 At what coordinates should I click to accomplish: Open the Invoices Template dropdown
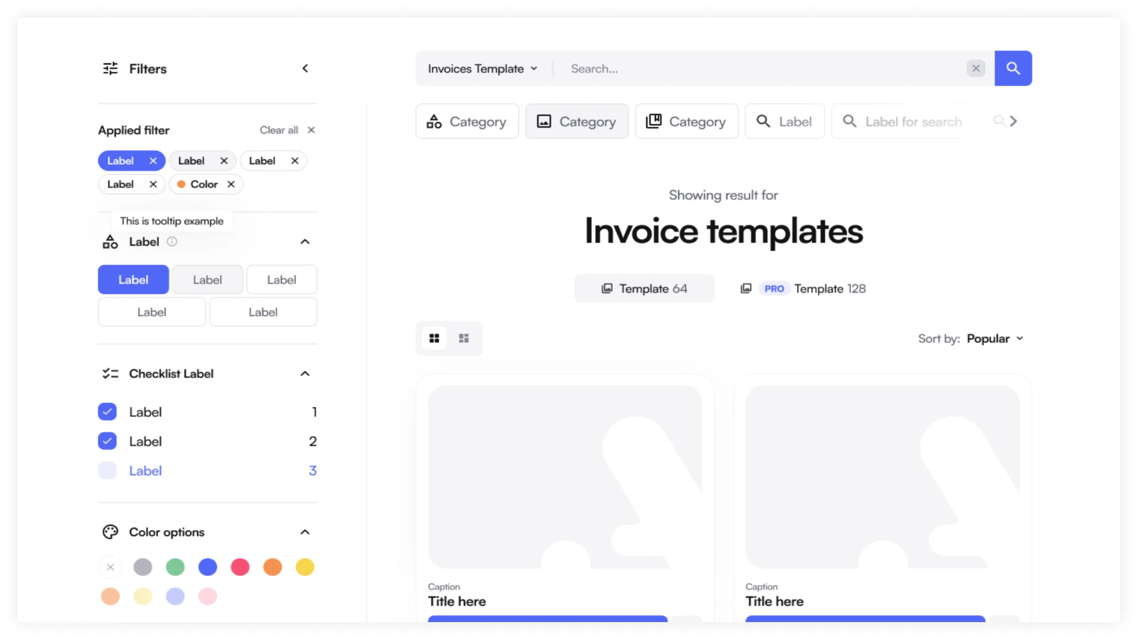[x=483, y=68]
